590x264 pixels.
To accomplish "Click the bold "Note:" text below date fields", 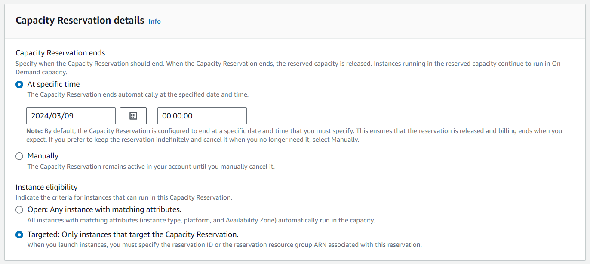I will click(x=34, y=131).
